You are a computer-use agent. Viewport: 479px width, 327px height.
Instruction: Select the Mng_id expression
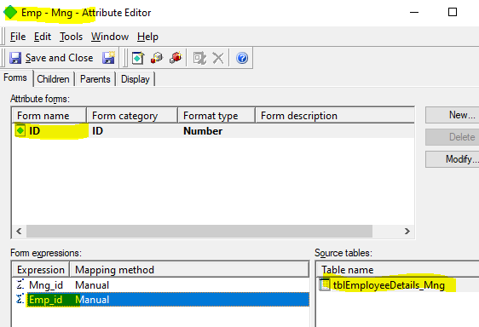pyautogui.click(x=46, y=285)
